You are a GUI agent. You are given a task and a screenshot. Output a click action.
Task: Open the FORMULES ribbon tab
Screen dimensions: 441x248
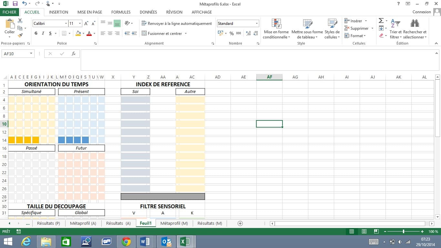(x=121, y=12)
